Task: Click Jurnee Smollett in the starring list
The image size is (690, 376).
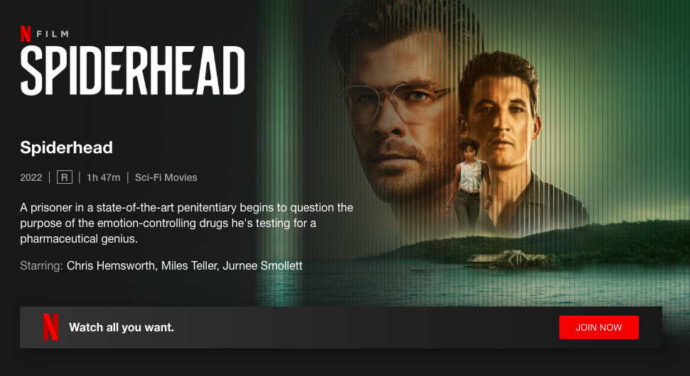Action: tap(263, 266)
